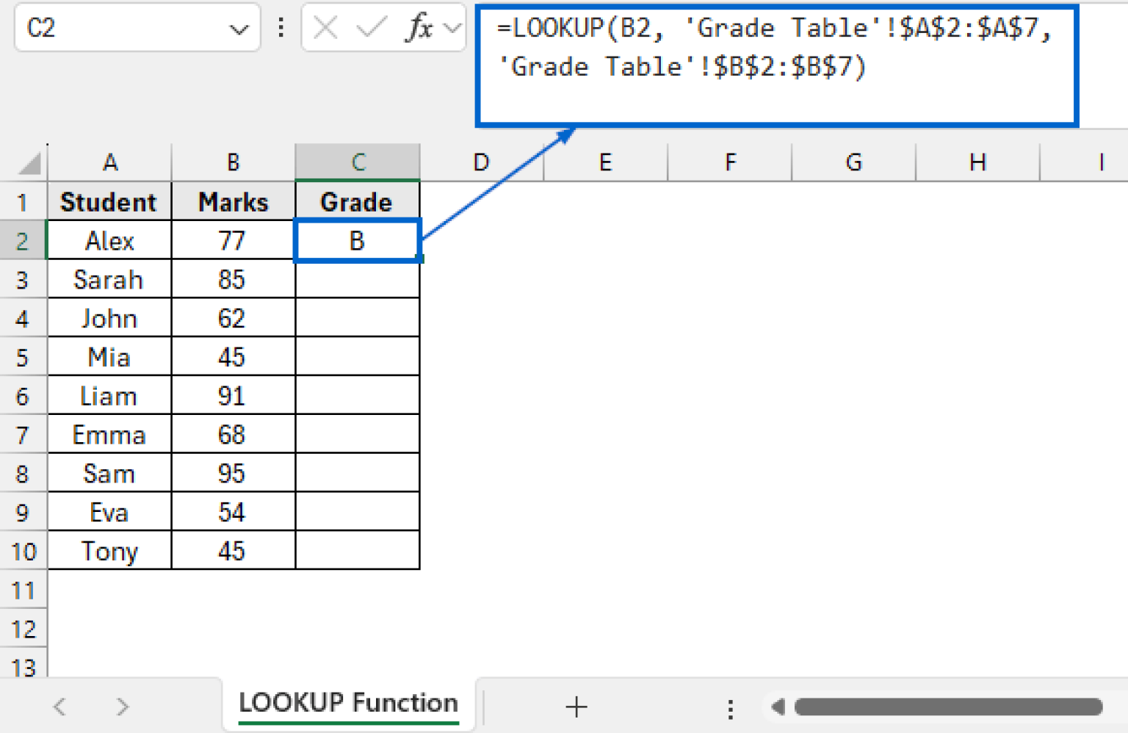
Task: Go to next sheet with right arrow
Action: tap(122, 707)
